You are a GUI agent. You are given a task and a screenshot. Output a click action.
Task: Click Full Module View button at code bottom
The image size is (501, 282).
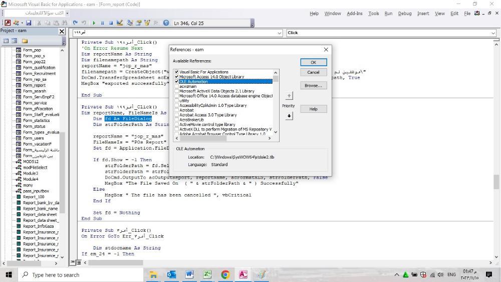pyautogui.click(x=79, y=262)
